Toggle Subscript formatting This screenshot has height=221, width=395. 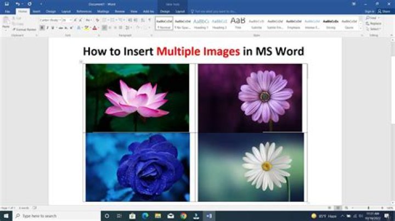tap(66, 27)
